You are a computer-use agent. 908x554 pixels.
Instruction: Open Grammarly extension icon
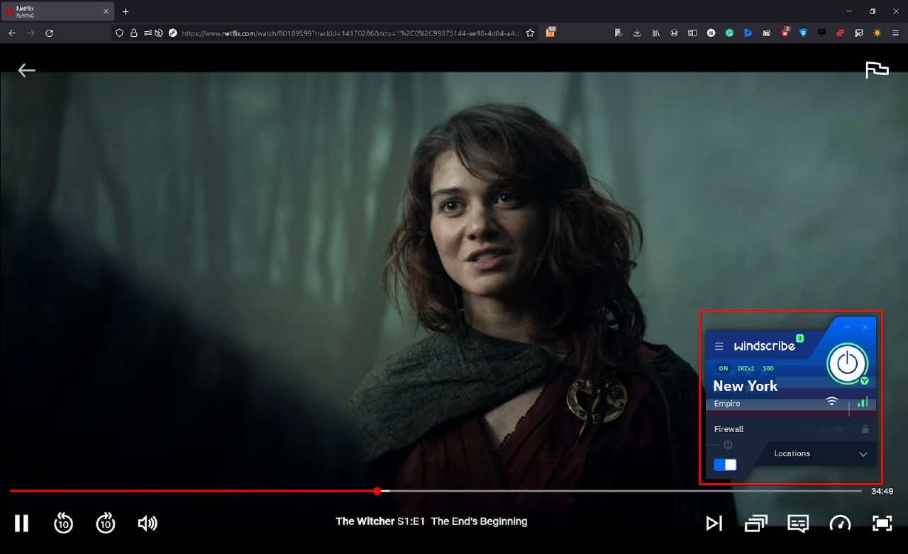tap(729, 33)
